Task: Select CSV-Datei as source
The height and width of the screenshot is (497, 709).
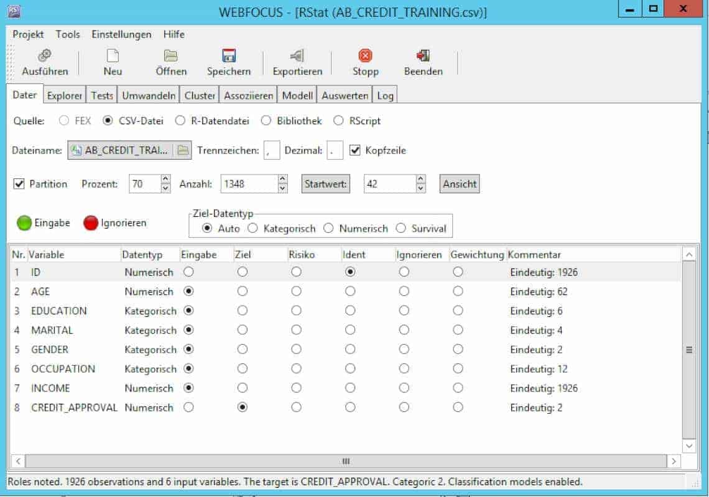Action: pos(108,121)
